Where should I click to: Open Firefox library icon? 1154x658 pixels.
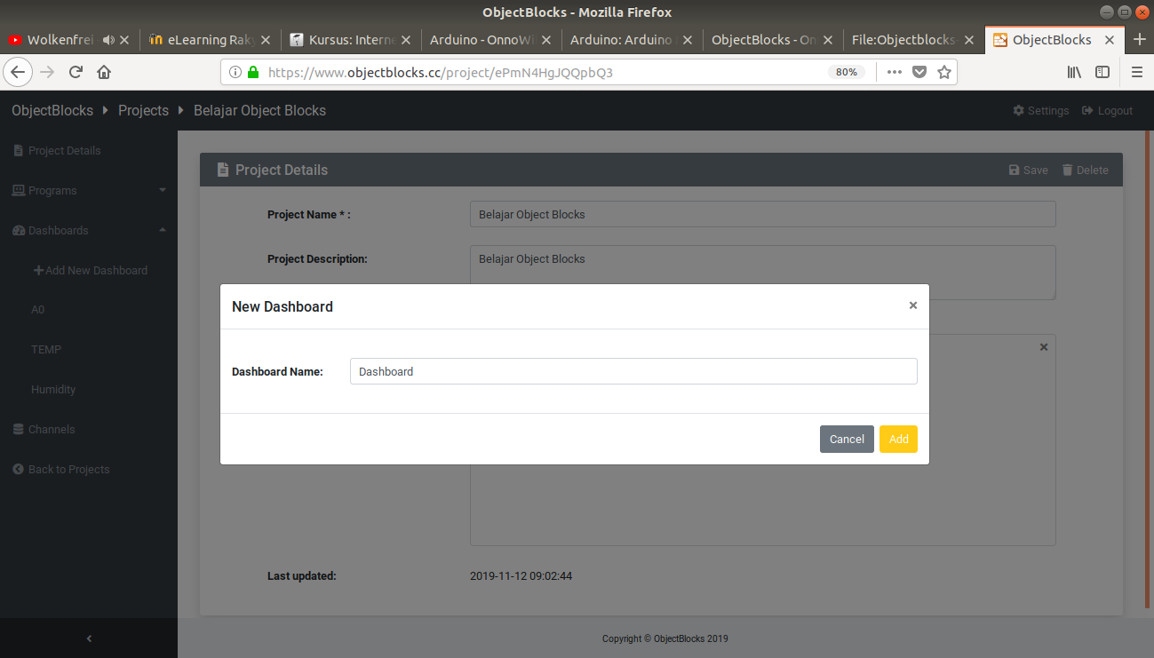tap(1074, 72)
